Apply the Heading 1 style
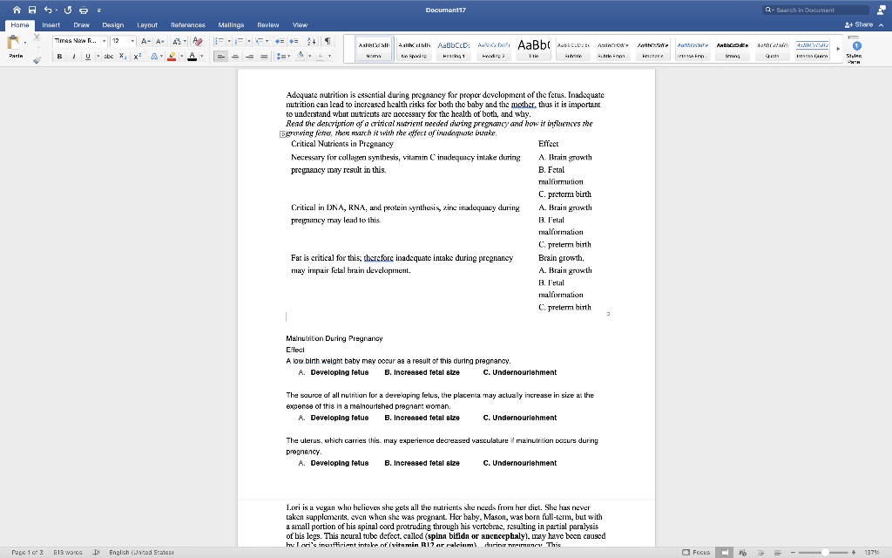This screenshot has height=558, width=892. (x=453, y=49)
